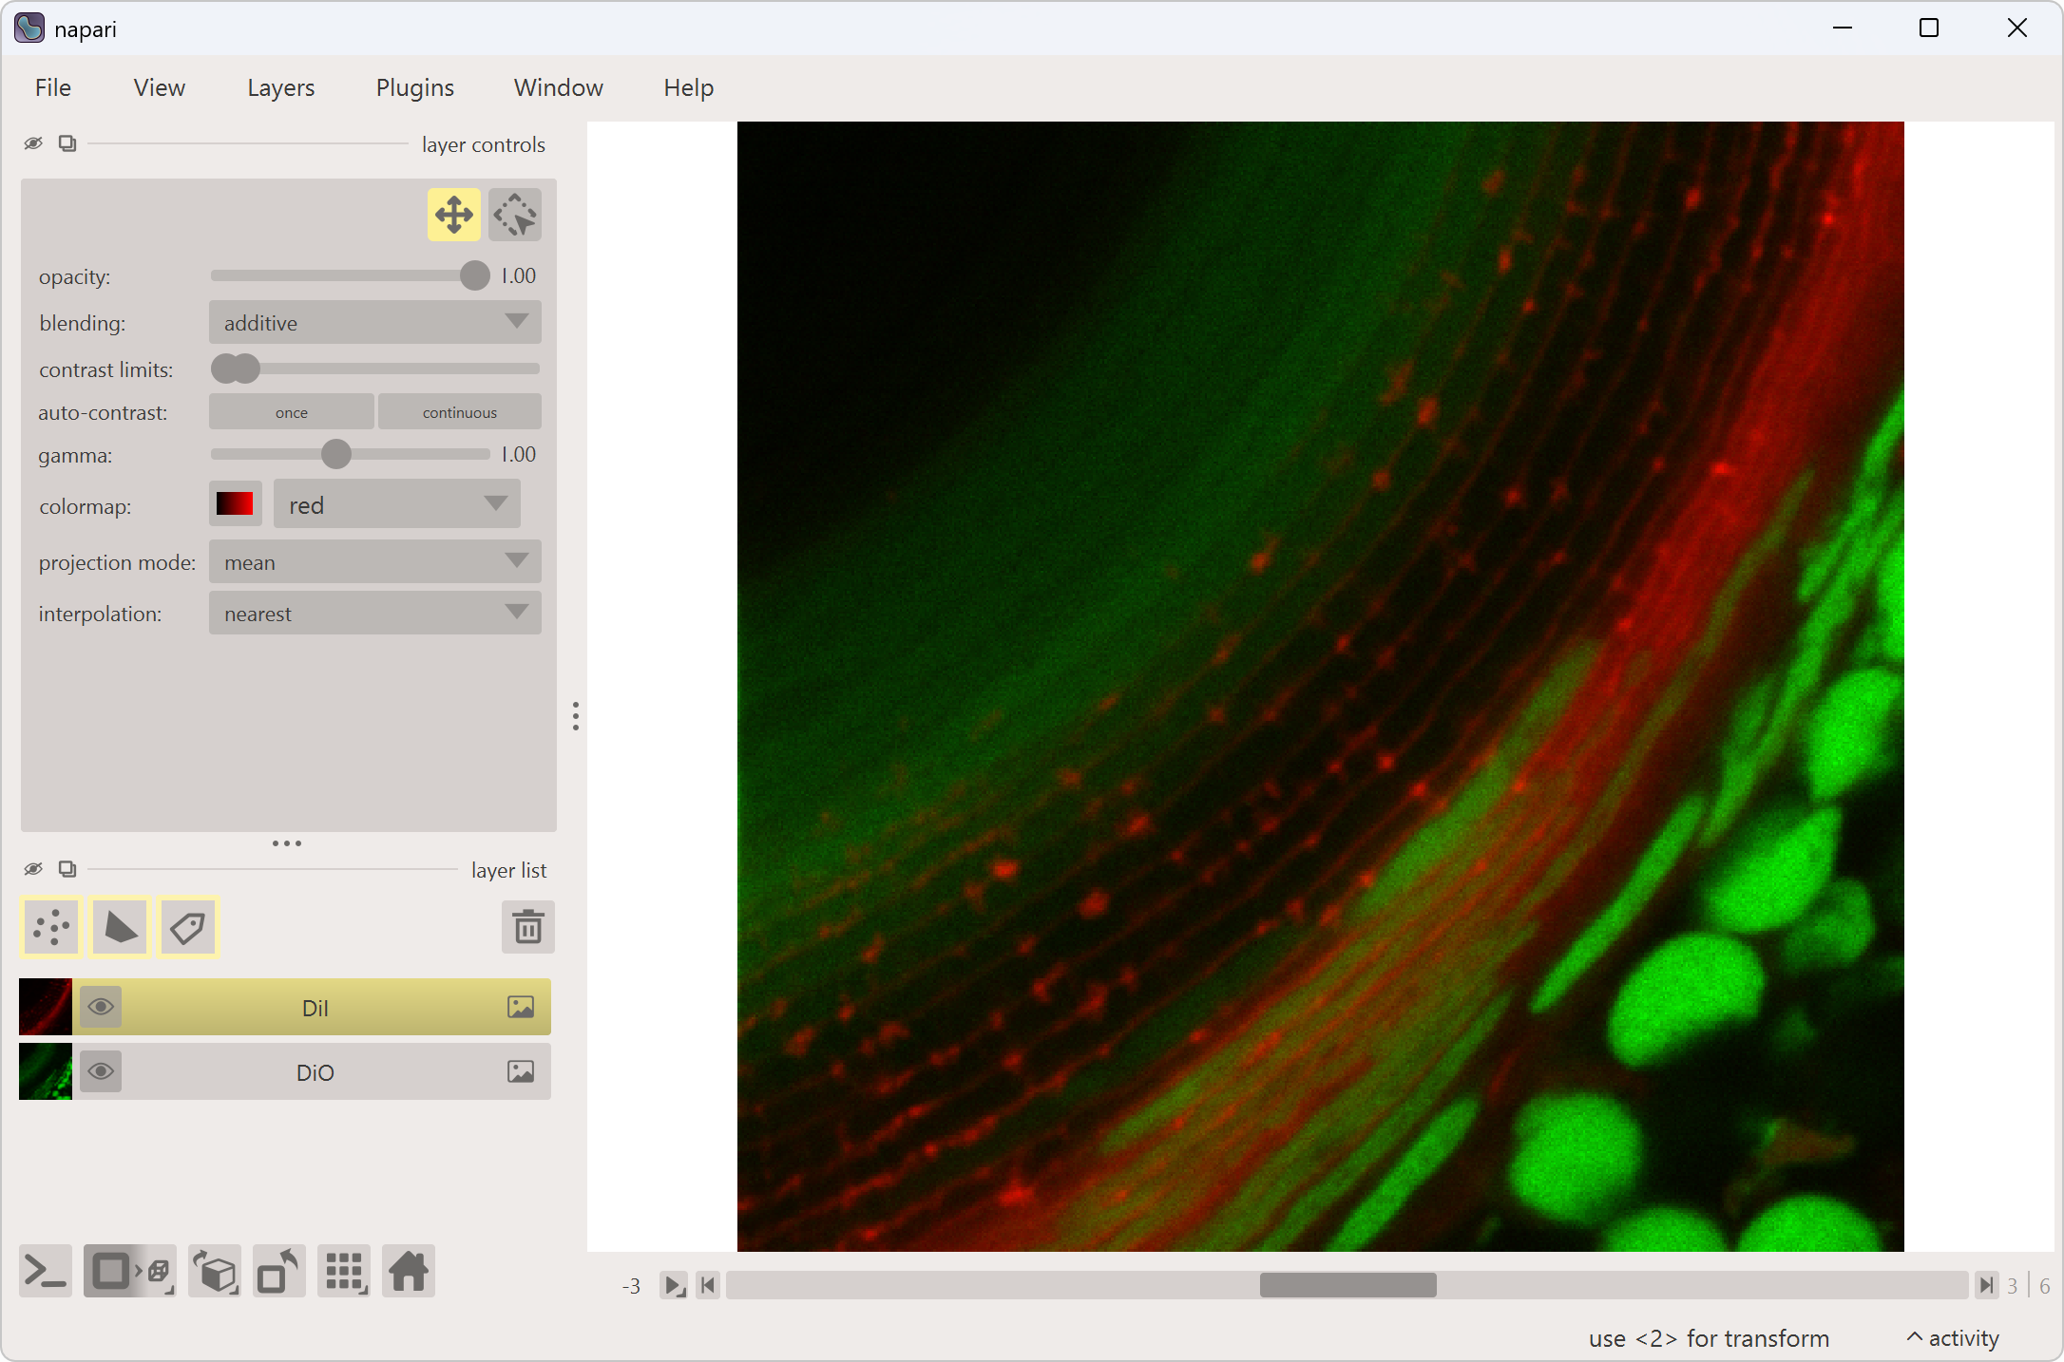Close the napari window
2064x1362 pixels.
(x=2017, y=28)
